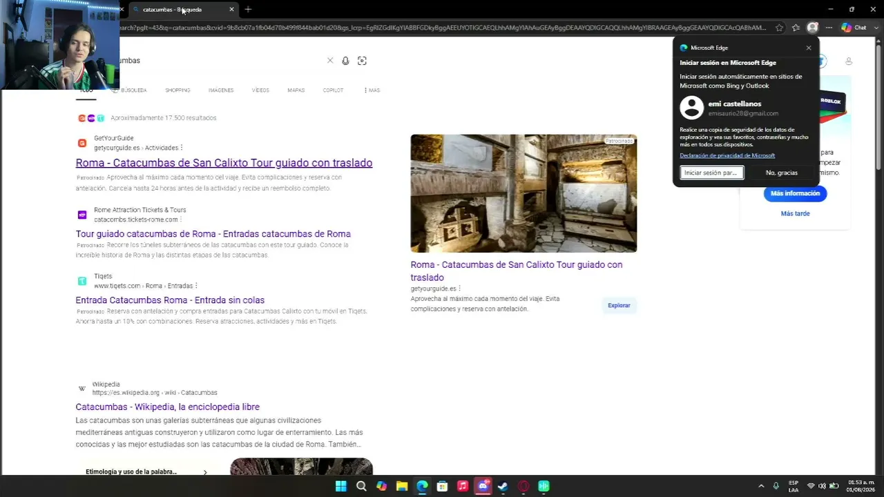Click the 'Más información' button
Image resolution: width=884 pixels, height=497 pixels.
tap(795, 193)
